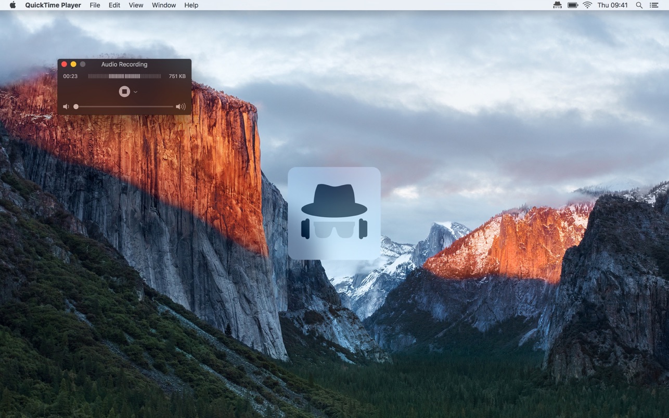
Task: Open the Edit menu
Action: click(x=114, y=5)
